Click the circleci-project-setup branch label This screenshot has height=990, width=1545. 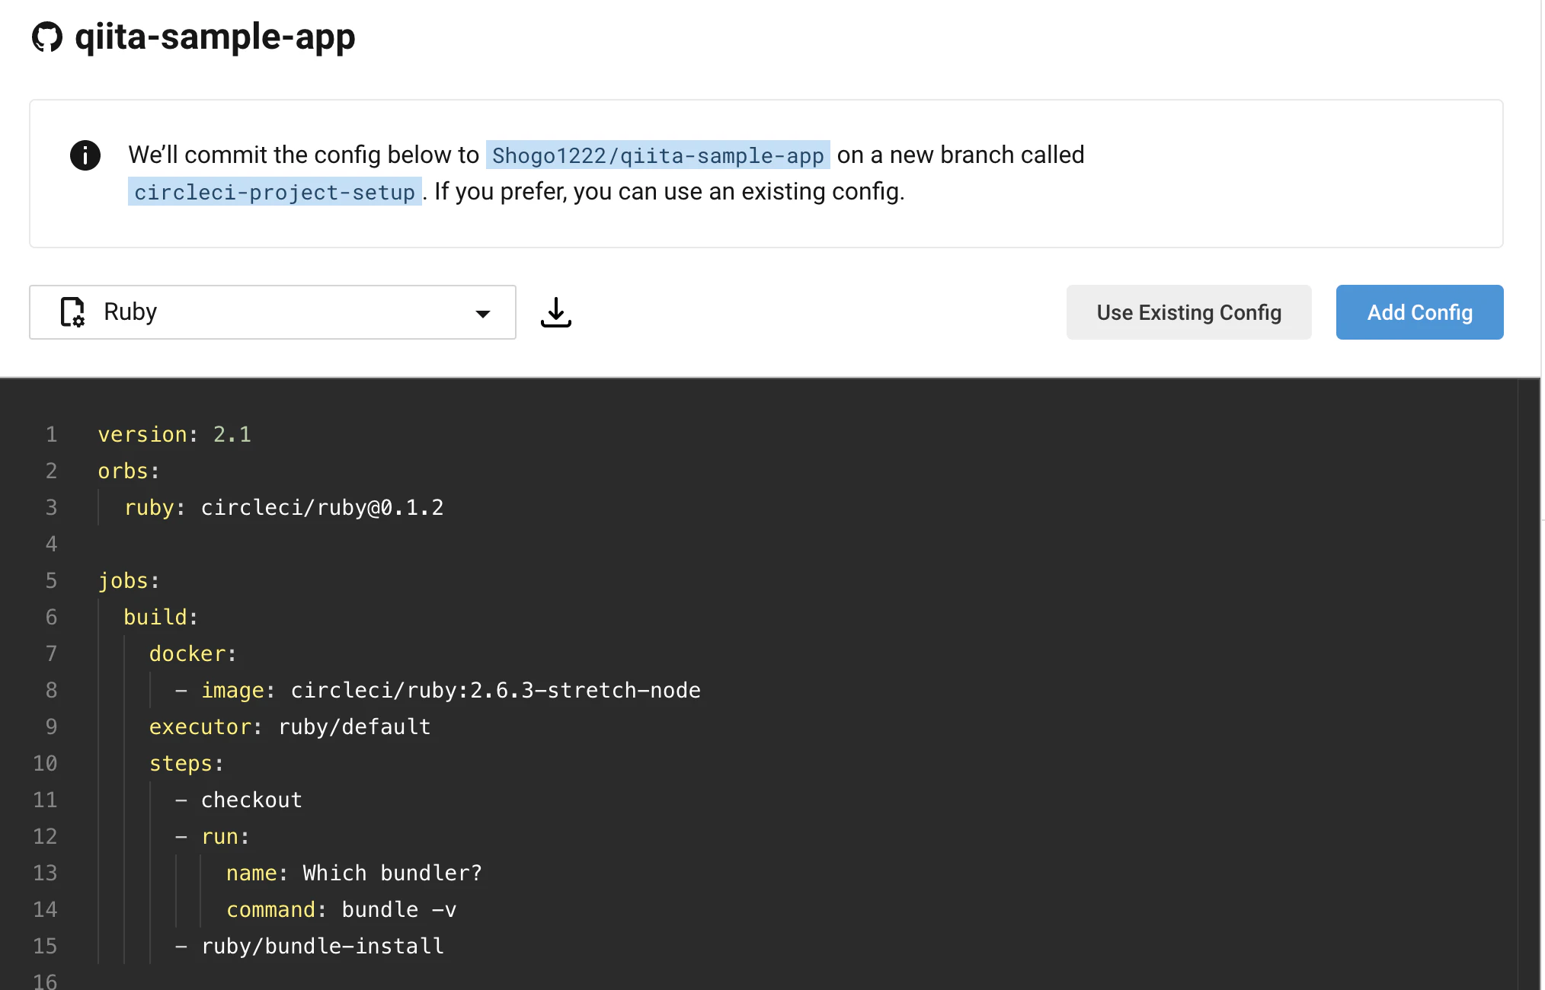(274, 192)
